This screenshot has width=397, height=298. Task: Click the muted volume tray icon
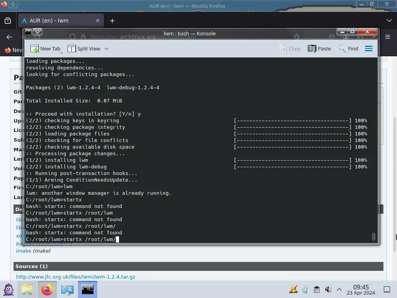[x=328, y=289]
